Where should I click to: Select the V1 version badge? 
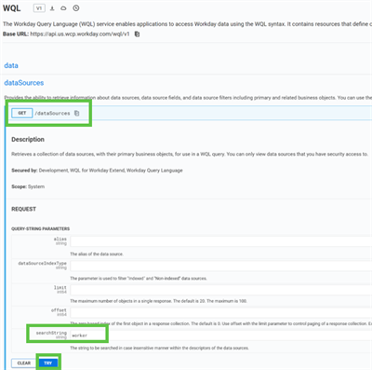click(x=39, y=8)
